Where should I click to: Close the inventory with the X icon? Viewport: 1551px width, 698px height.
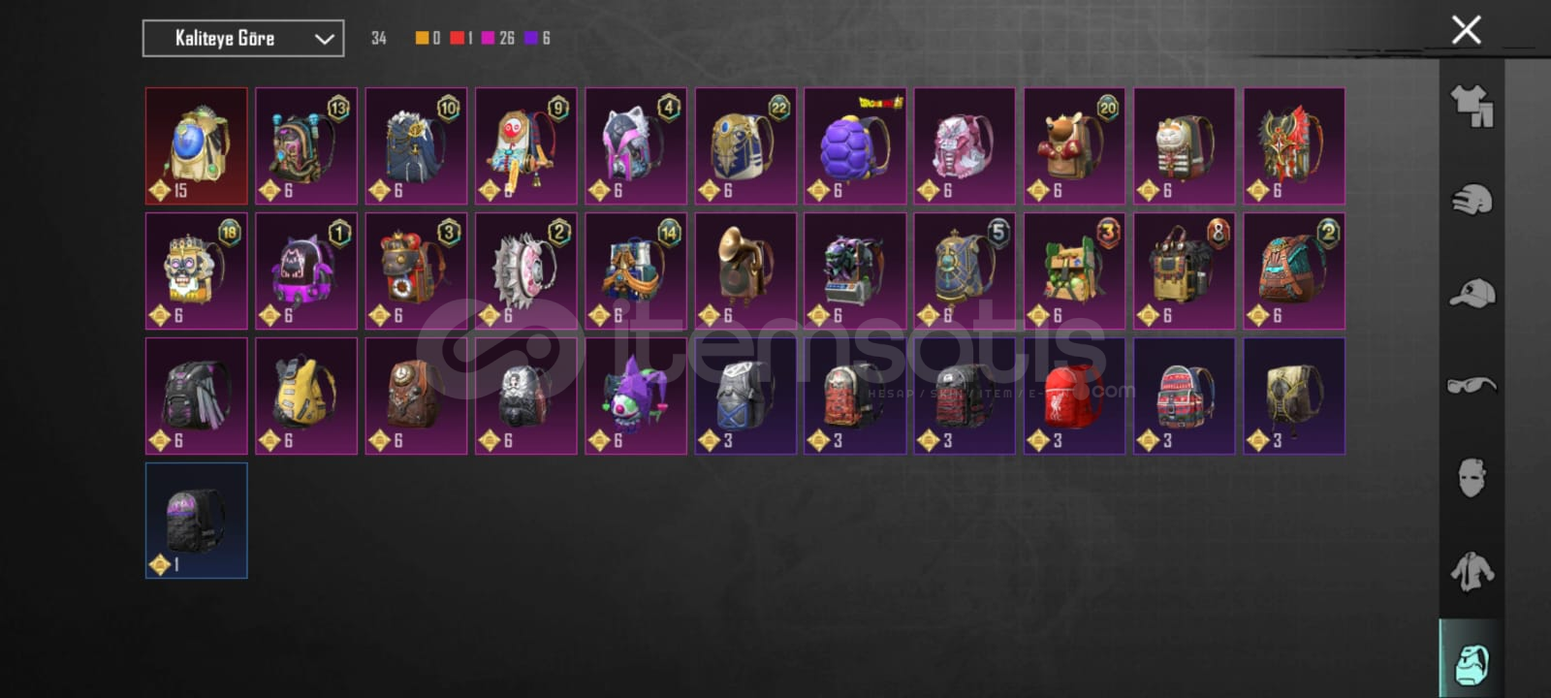(1466, 30)
